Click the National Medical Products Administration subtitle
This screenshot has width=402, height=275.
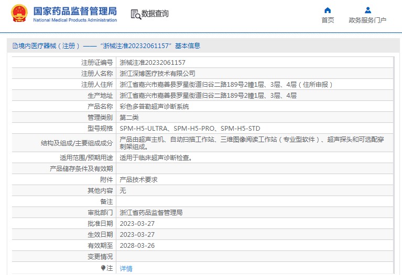pos(75,20)
